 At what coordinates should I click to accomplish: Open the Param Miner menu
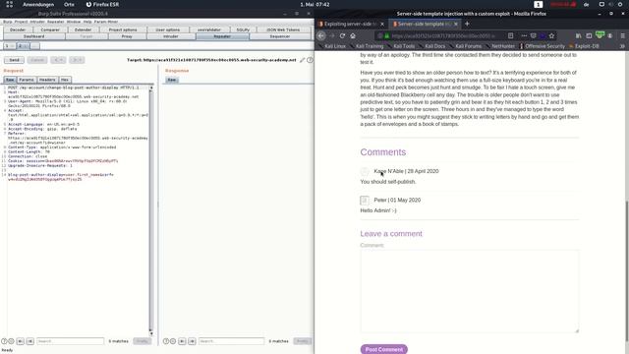pos(106,22)
